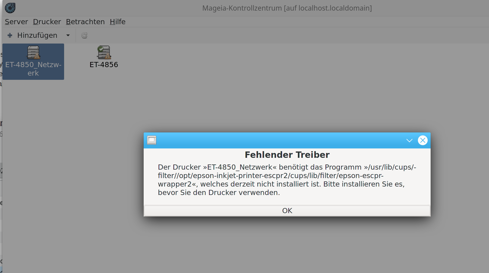Click the dialog's minimize chevron
This screenshot has width=489, height=273.
(x=409, y=140)
